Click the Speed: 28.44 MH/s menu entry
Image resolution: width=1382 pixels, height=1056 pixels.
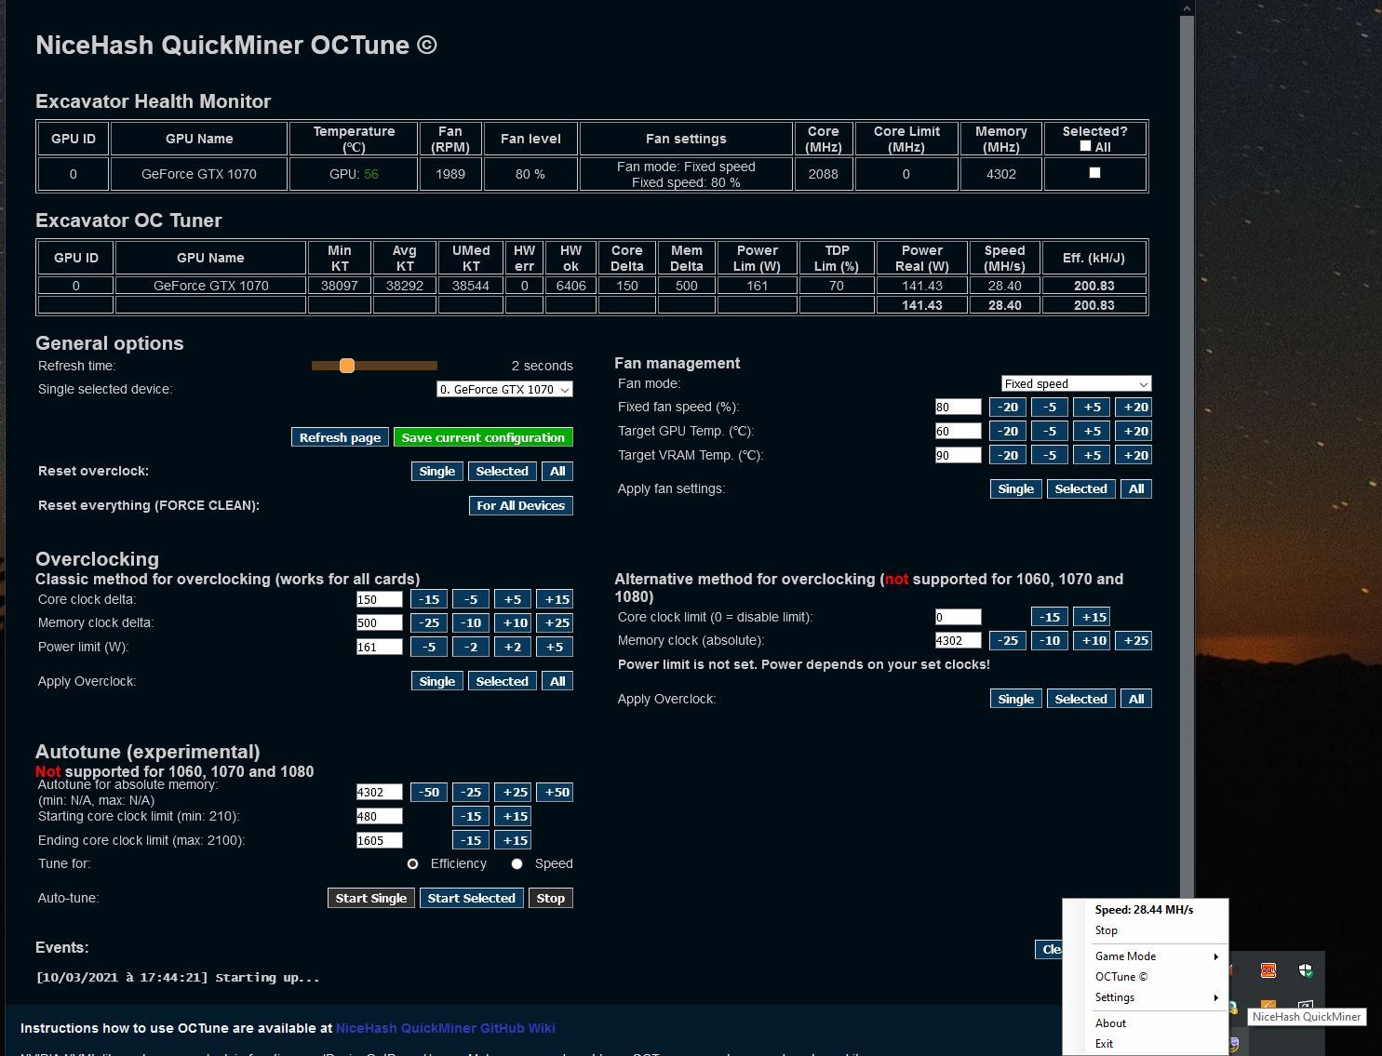1144,910
